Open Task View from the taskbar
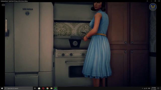The width and height of the screenshot is (161, 90). (35, 88)
